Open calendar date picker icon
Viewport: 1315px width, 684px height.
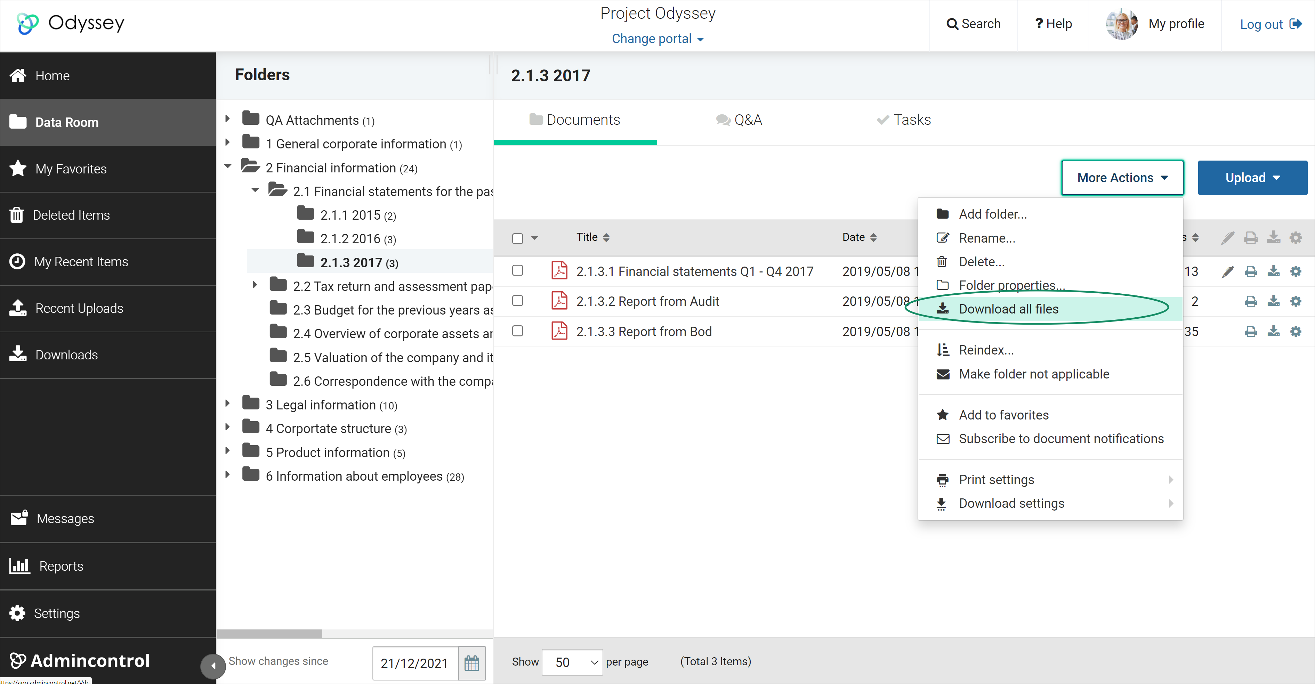tap(472, 662)
